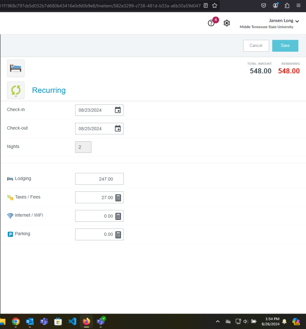The height and width of the screenshot is (329, 306).
Task: Show hidden system tray icons
Action: 217,321
